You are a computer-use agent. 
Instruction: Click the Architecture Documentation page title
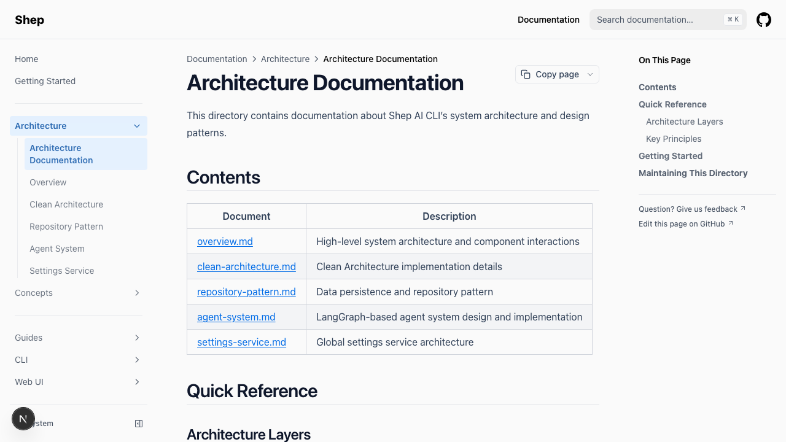tap(325, 83)
